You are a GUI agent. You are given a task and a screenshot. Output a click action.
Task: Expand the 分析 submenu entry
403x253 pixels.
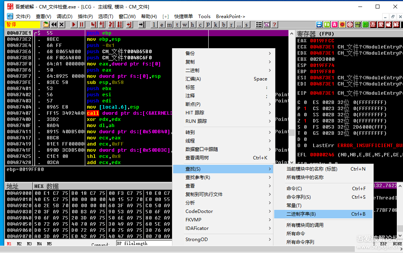tap(228, 203)
